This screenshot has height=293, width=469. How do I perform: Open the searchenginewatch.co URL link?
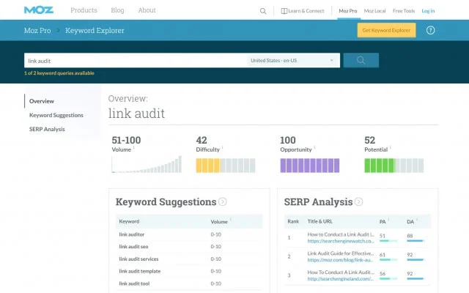tap(341, 241)
